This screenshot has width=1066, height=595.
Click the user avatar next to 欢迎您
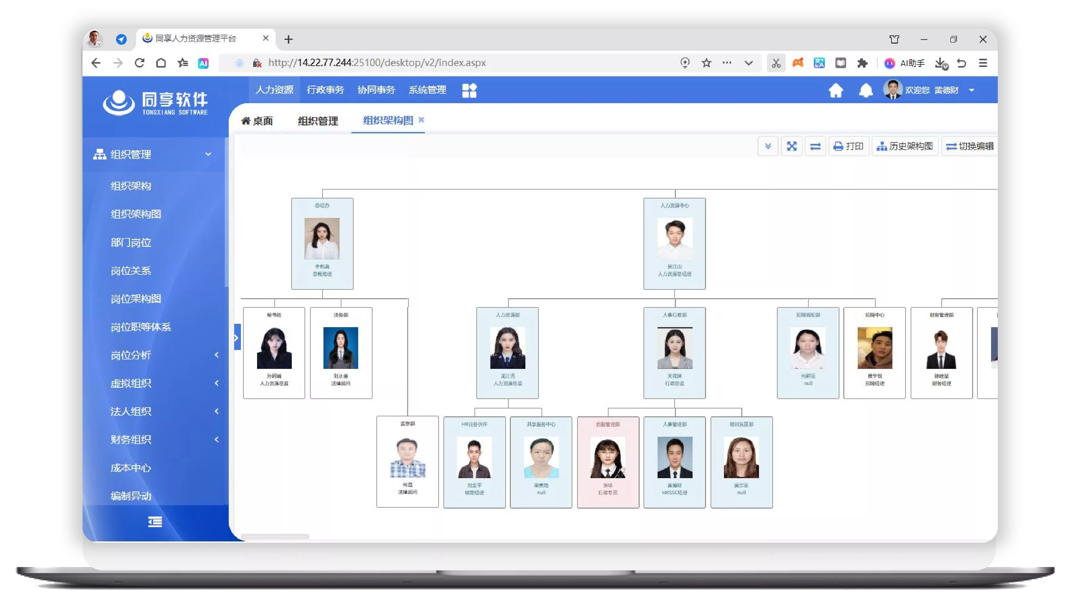892,90
